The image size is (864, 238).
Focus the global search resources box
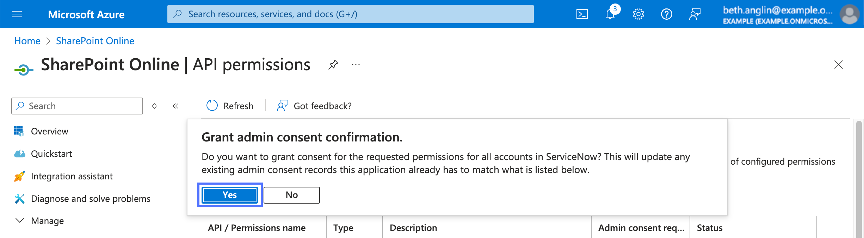(x=351, y=14)
